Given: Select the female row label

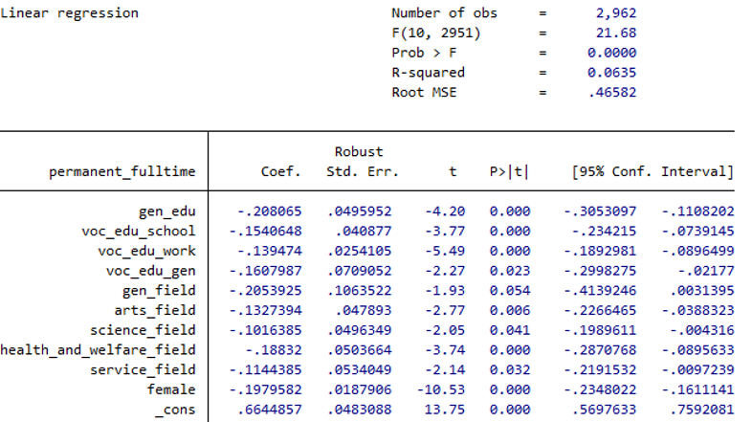Looking at the screenshot, I should [171, 389].
